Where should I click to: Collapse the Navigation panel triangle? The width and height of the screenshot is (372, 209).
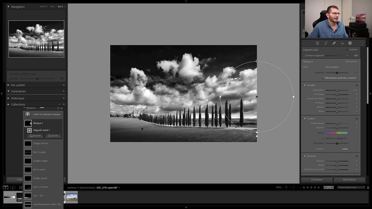point(8,7)
